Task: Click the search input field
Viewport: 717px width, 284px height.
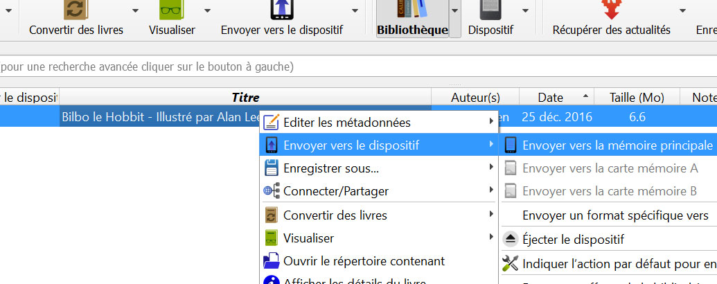Action: pos(346,66)
